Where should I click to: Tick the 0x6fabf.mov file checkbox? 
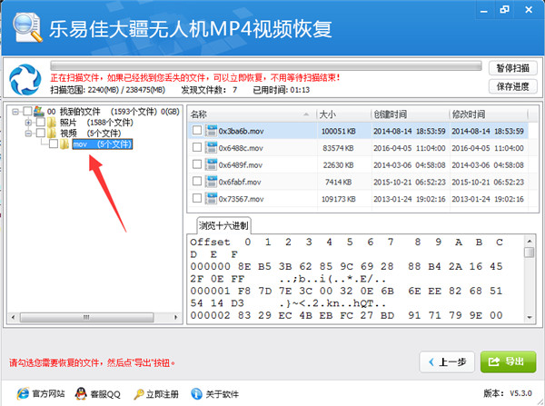point(197,182)
